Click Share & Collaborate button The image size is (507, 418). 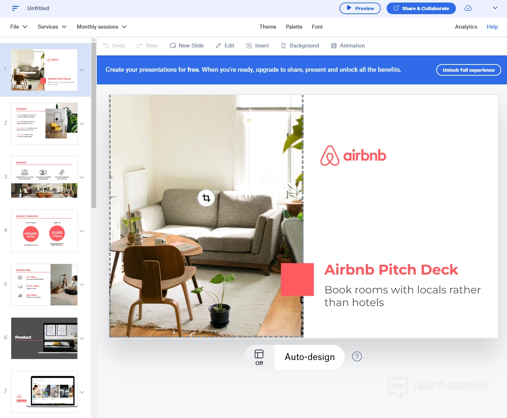(421, 8)
